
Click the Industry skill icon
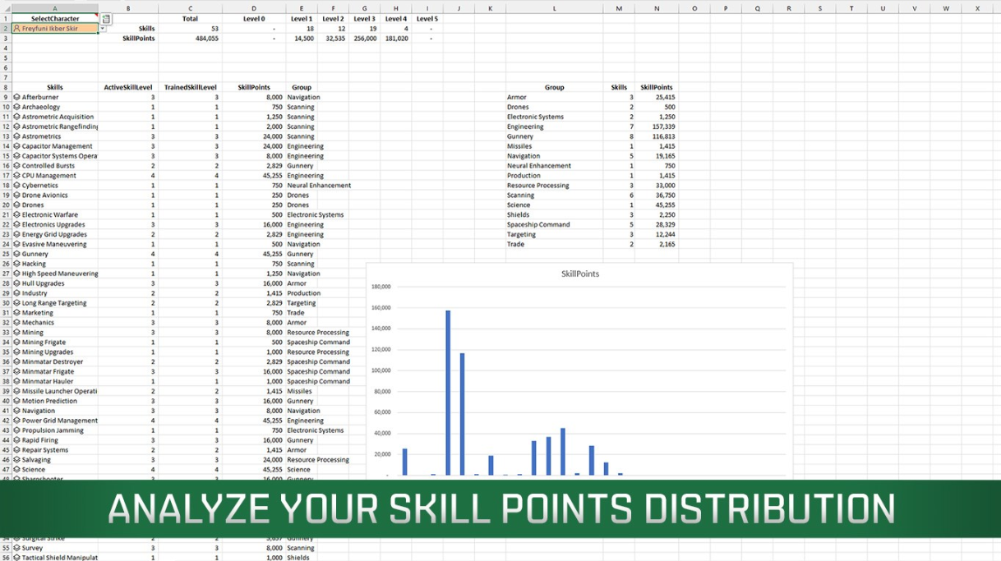[17, 293]
